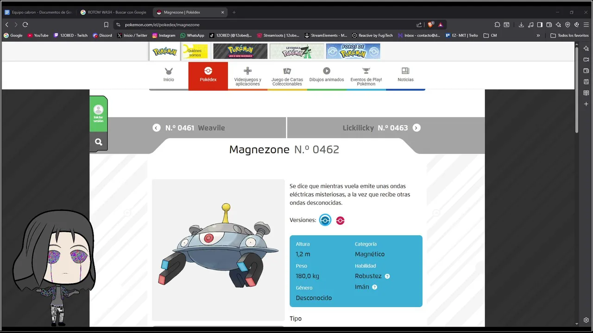The height and width of the screenshot is (333, 593).
Task: Open the 12OBED - Twitch bookmark
Action: pyautogui.click(x=70, y=35)
